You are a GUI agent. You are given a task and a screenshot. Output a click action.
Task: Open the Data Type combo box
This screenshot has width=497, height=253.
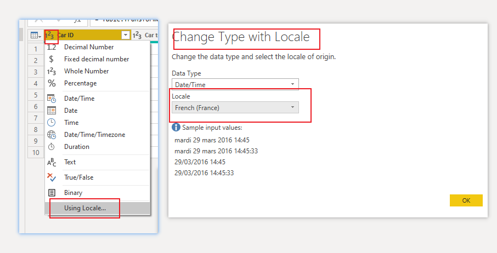[x=235, y=84]
